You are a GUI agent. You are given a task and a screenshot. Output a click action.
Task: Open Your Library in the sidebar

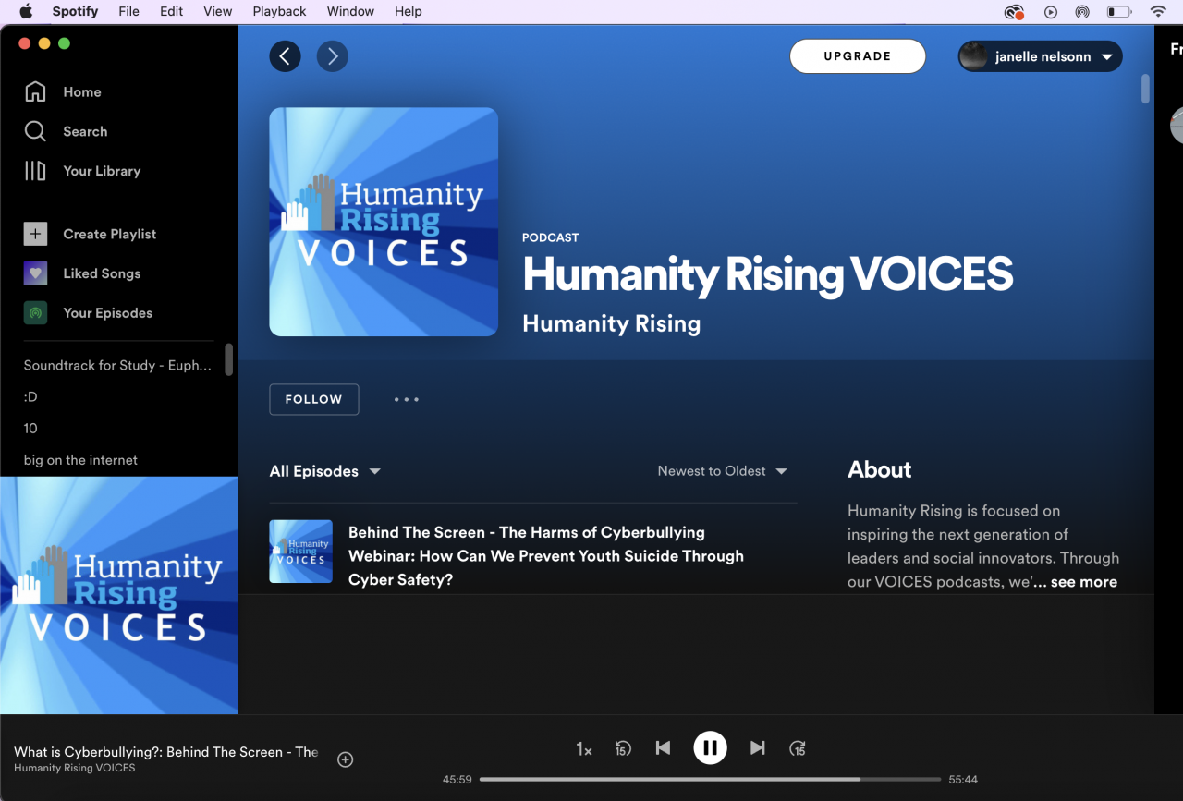[x=82, y=171]
